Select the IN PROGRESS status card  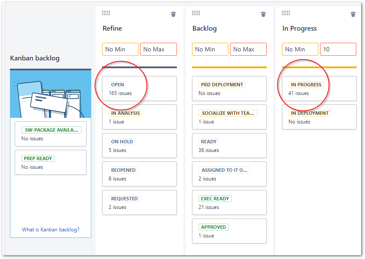[319, 88]
